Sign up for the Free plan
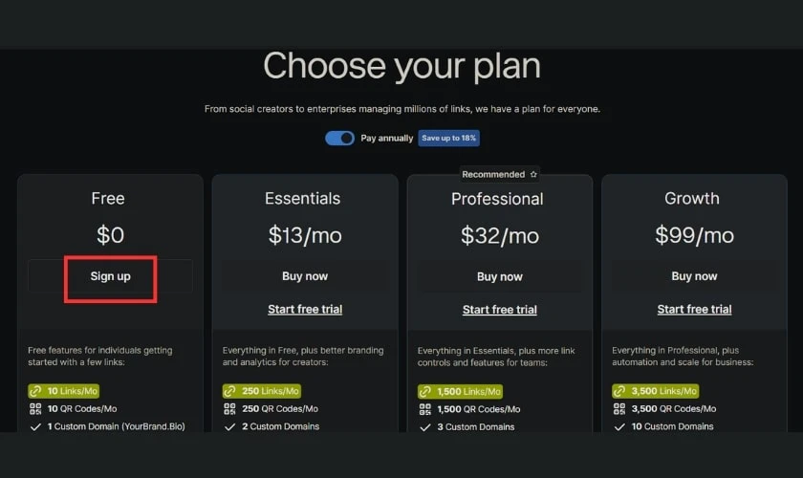Screen dimensions: 803x478 (x=110, y=276)
